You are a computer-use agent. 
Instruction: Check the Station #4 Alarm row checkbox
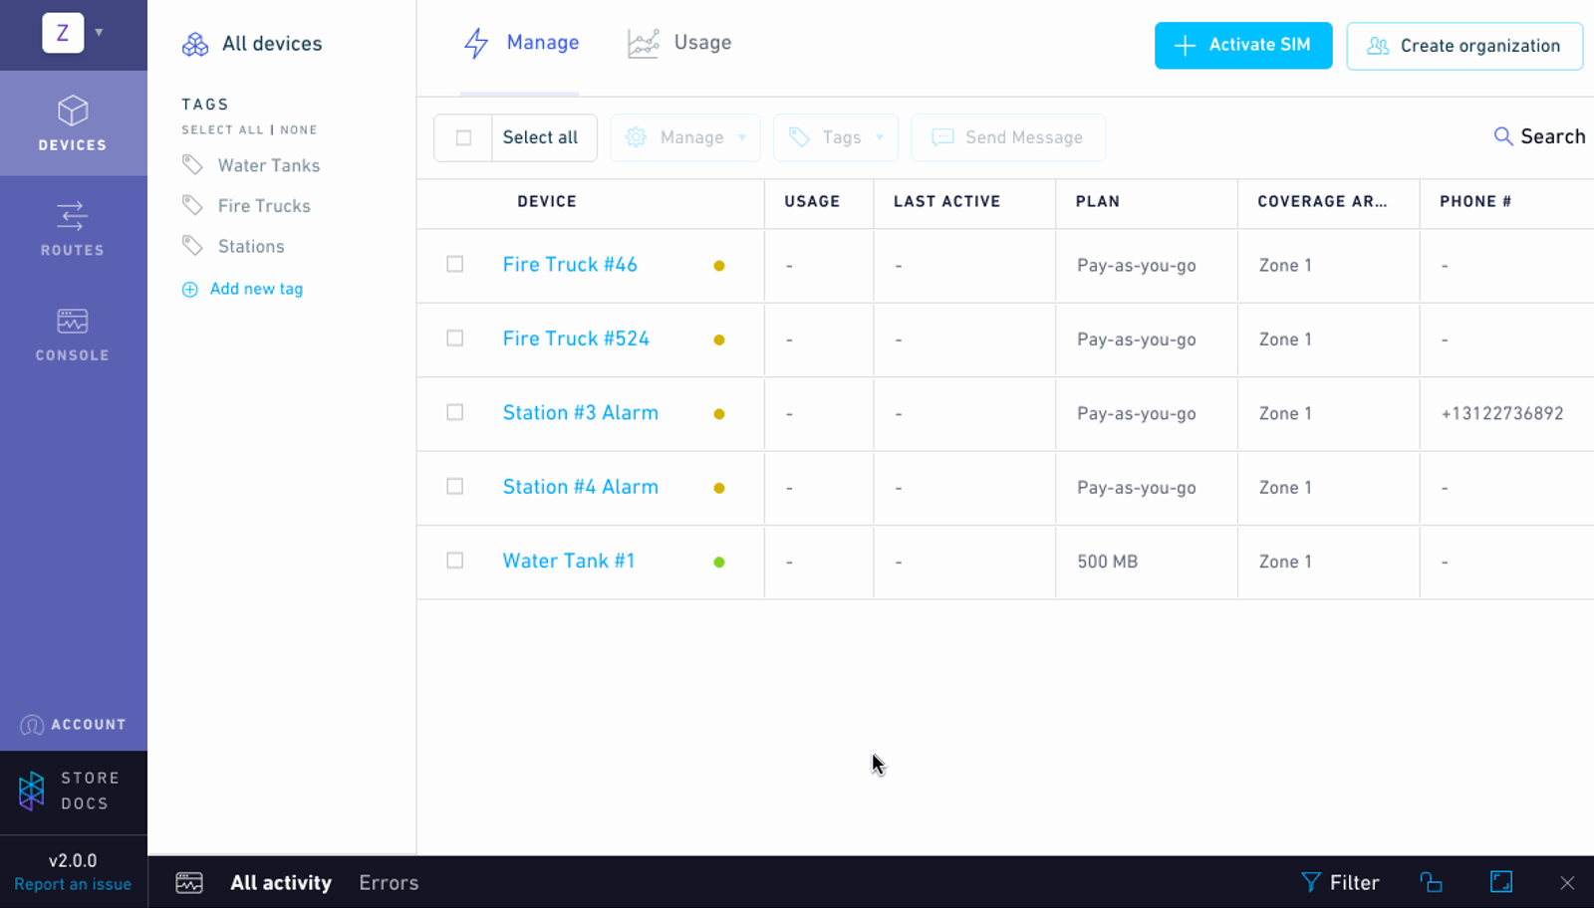(x=455, y=487)
